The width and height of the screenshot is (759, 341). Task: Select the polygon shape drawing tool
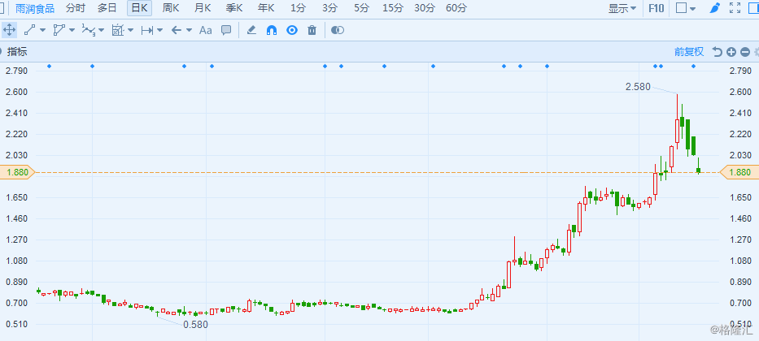click(x=59, y=30)
